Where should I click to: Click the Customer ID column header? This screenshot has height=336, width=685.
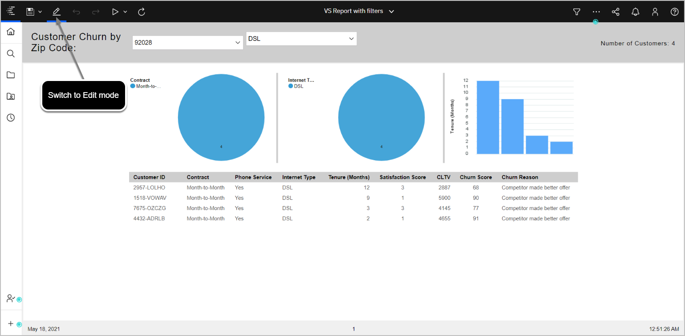(x=149, y=177)
